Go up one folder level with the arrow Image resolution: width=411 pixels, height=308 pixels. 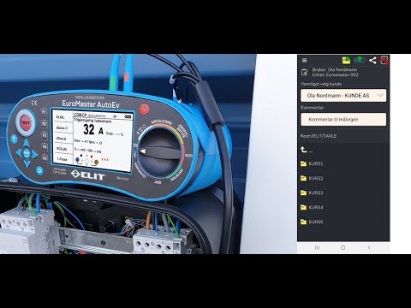click(303, 150)
